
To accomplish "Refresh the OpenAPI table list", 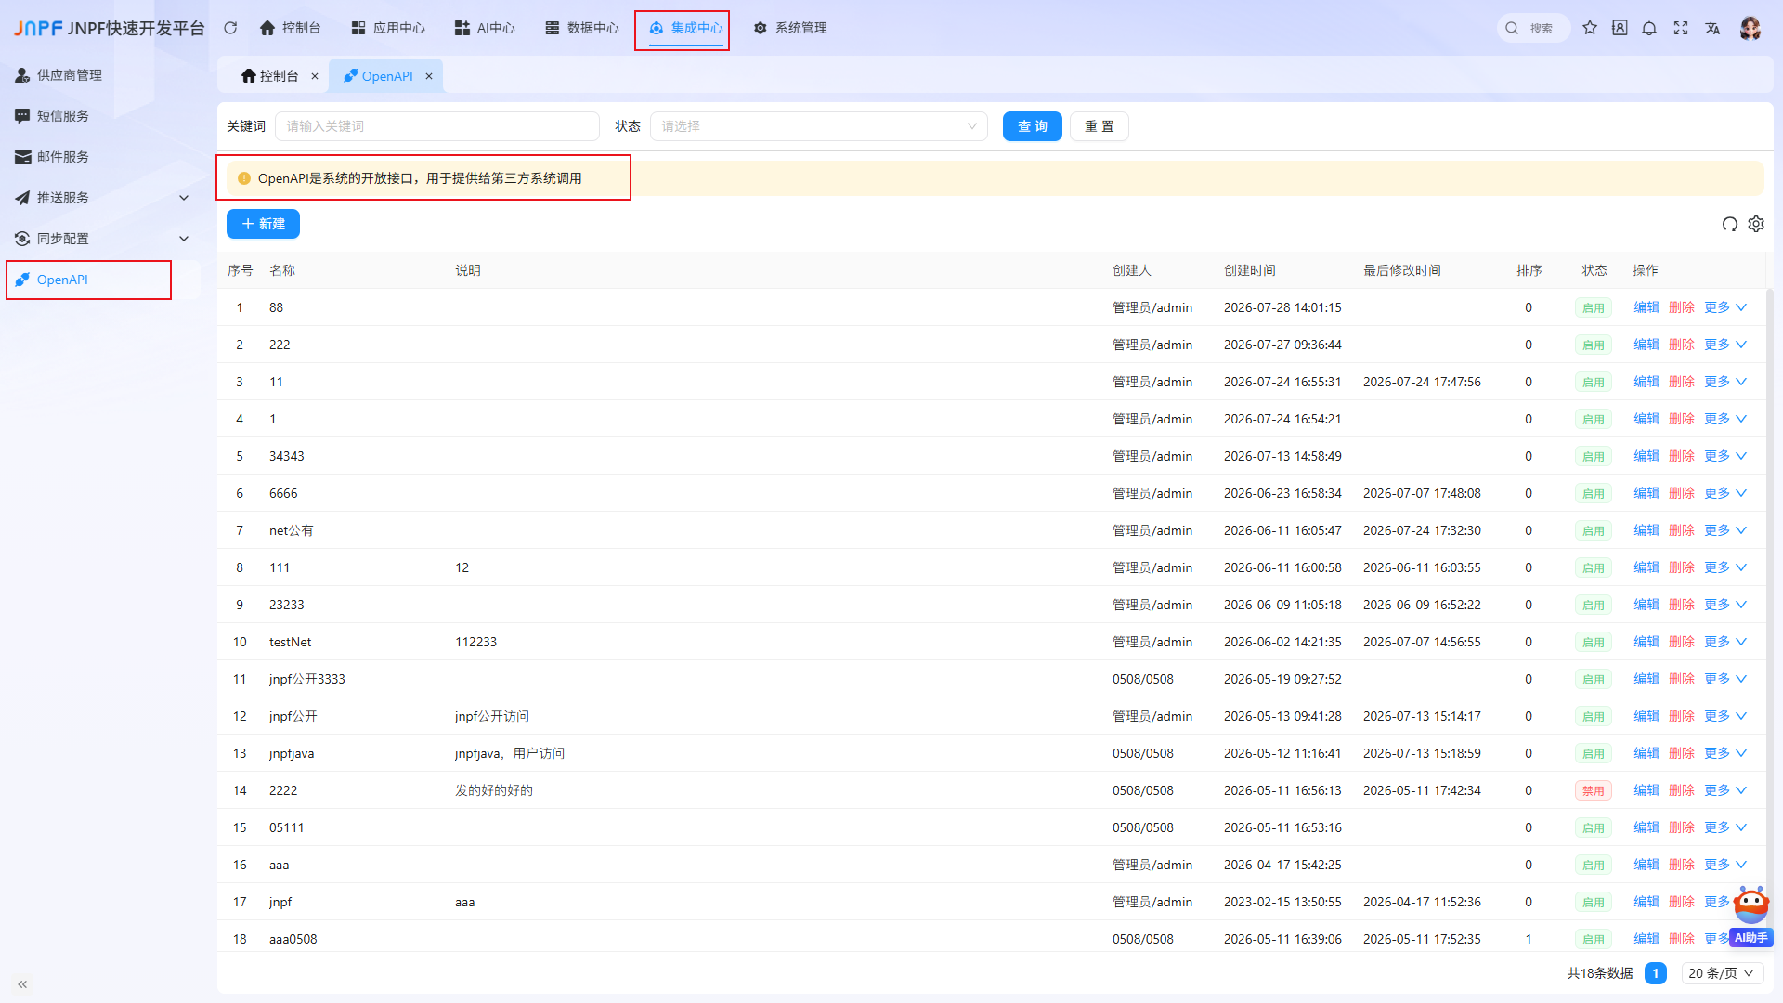I will click(x=1729, y=224).
